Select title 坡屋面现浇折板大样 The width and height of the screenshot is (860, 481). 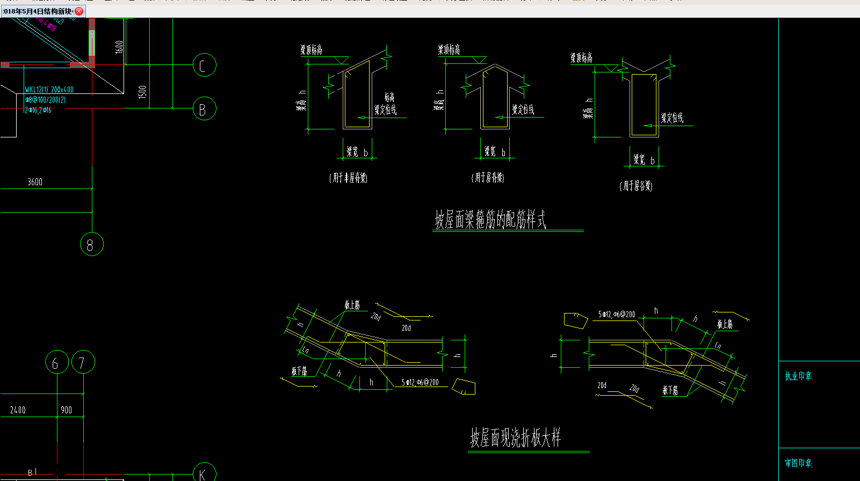(516, 438)
